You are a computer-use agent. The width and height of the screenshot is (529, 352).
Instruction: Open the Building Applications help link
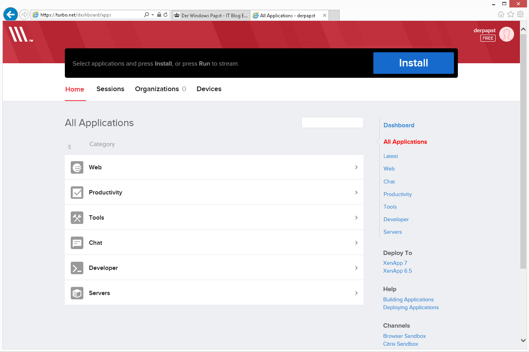coord(408,300)
